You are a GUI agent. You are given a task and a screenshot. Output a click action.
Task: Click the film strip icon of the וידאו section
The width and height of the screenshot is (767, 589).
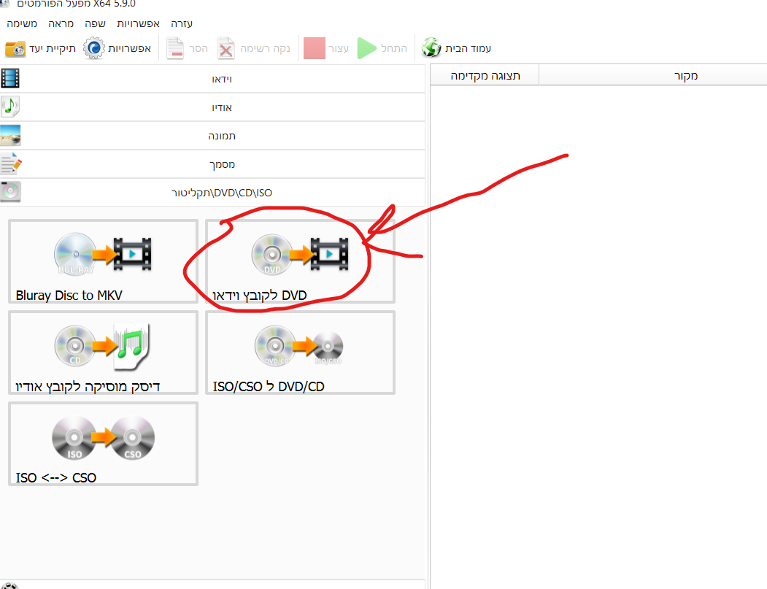pos(10,78)
